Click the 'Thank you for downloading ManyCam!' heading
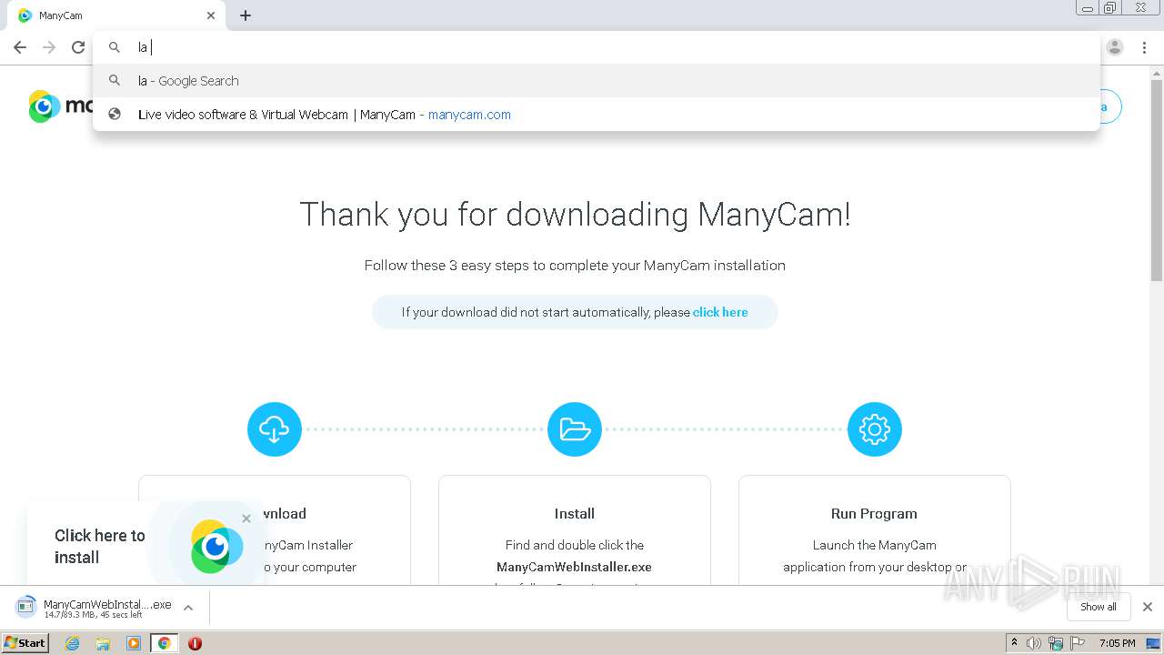 coord(575,215)
